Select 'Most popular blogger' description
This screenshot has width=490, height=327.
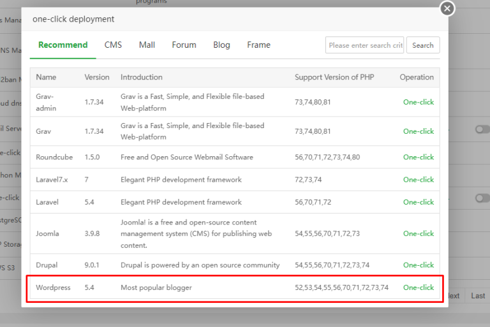156,287
